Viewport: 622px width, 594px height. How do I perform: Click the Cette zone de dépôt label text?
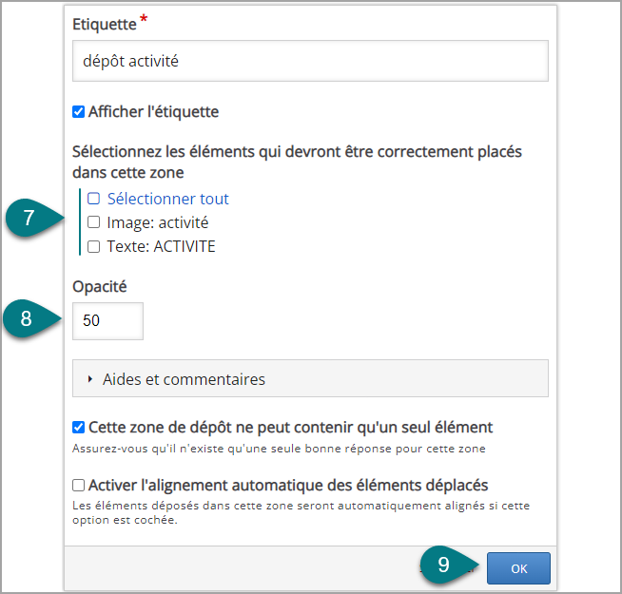(290, 428)
